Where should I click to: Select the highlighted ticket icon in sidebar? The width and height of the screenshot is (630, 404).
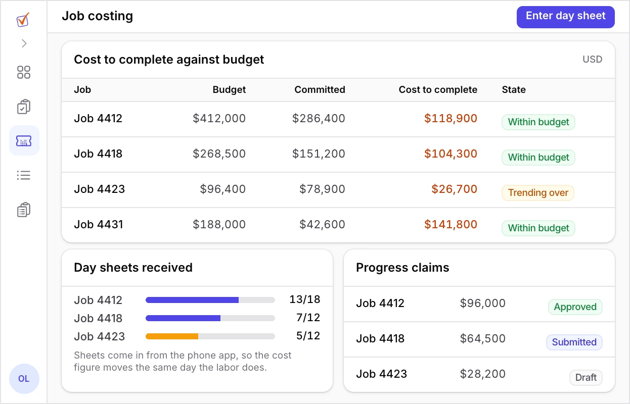[24, 140]
